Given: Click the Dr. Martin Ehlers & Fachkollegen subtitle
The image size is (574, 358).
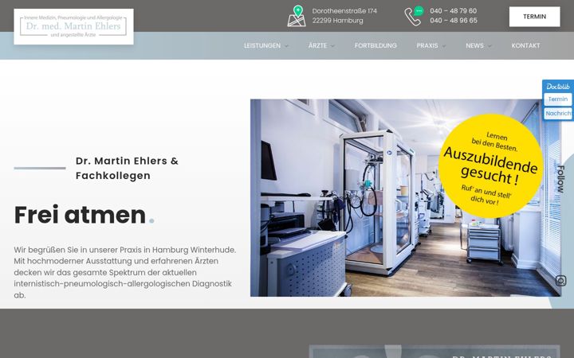Looking at the screenshot, I should pos(127,168).
